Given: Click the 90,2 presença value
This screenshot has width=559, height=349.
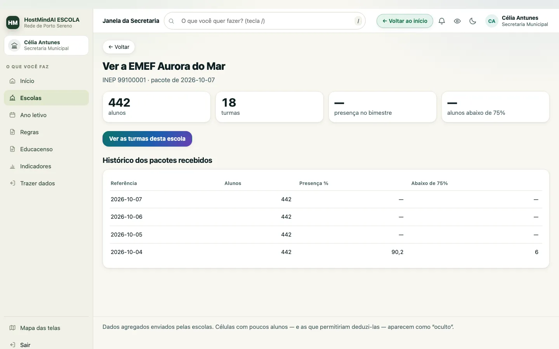Looking at the screenshot, I should (398, 252).
